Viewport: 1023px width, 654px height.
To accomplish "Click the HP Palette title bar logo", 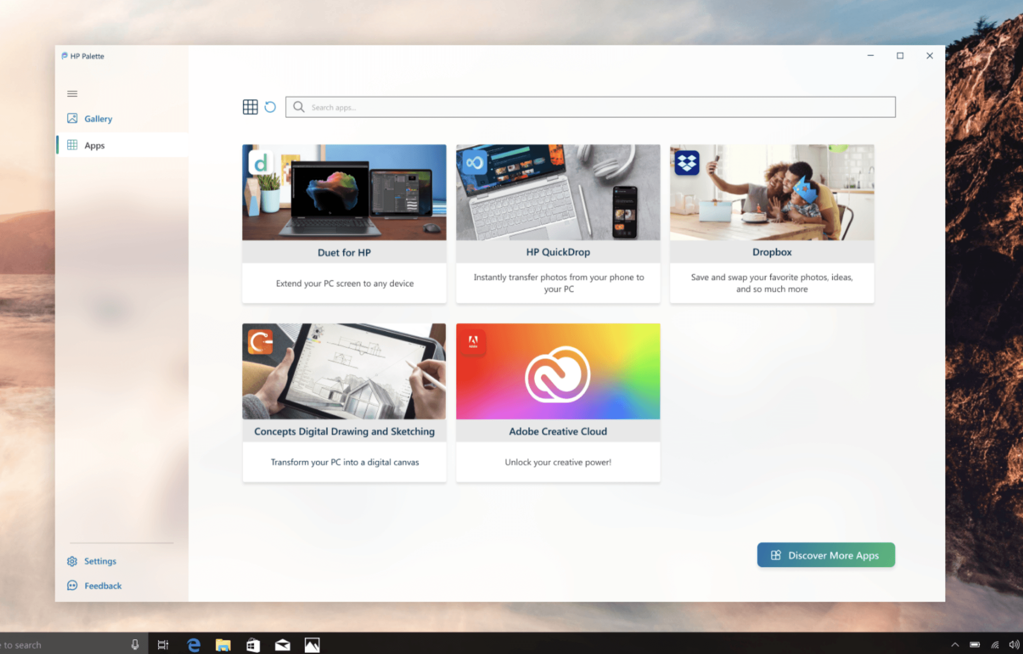I will [x=65, y=56].
